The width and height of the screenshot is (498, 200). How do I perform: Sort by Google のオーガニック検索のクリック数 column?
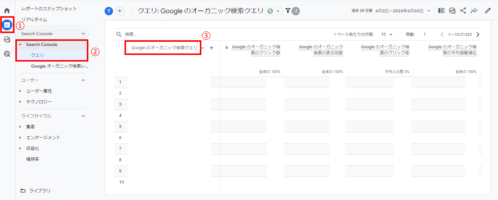tap(256, 50)
